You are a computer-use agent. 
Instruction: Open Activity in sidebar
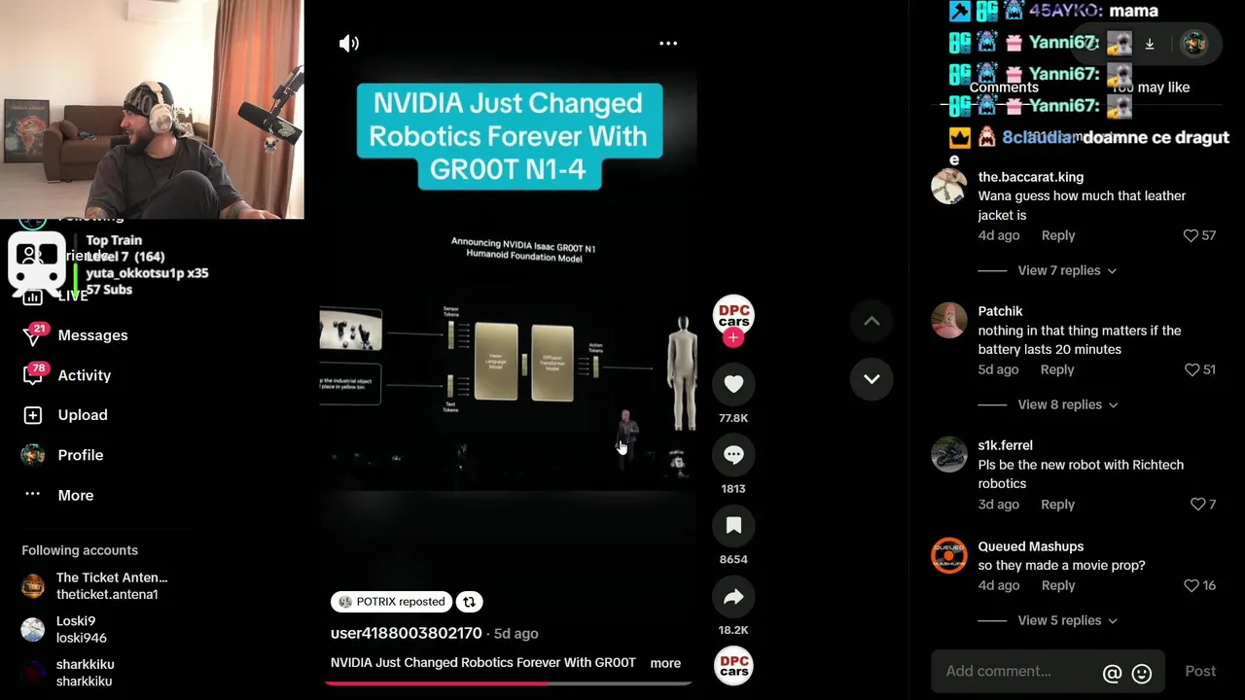click(x=85, y=375)
